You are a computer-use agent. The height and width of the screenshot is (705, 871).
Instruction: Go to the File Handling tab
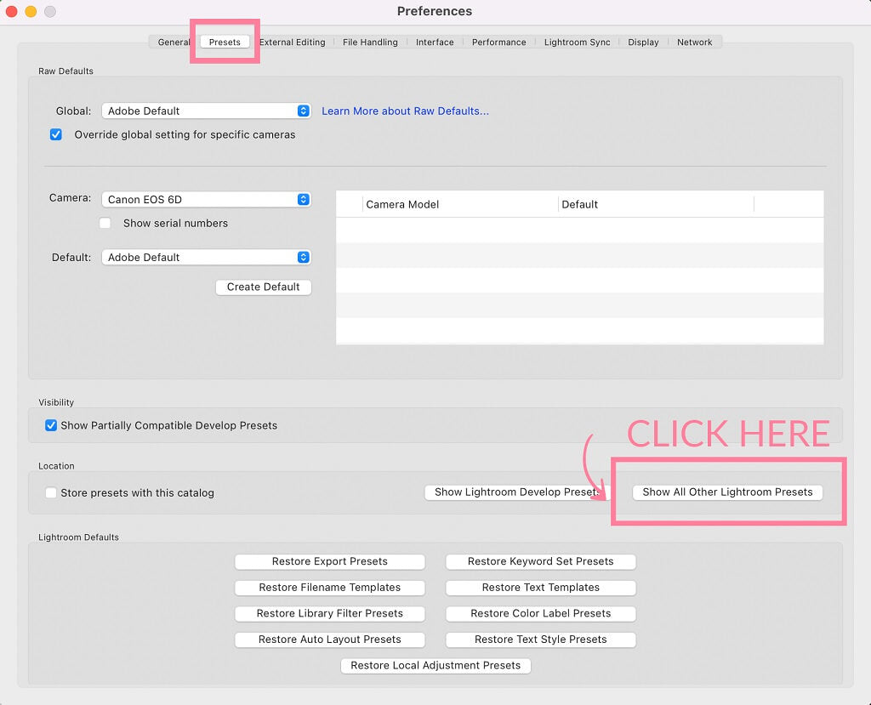pos(370,43)
